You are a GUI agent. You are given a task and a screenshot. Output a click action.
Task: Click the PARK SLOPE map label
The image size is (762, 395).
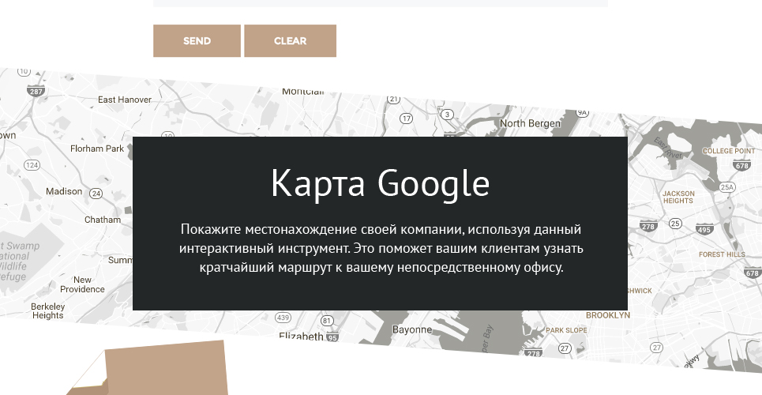tap(566, 330)
